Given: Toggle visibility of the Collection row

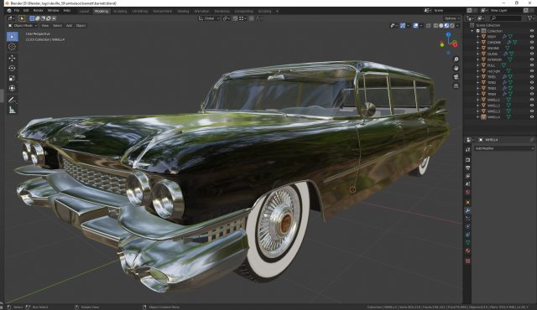Looking at the screenshot, I should click(532, 31).
